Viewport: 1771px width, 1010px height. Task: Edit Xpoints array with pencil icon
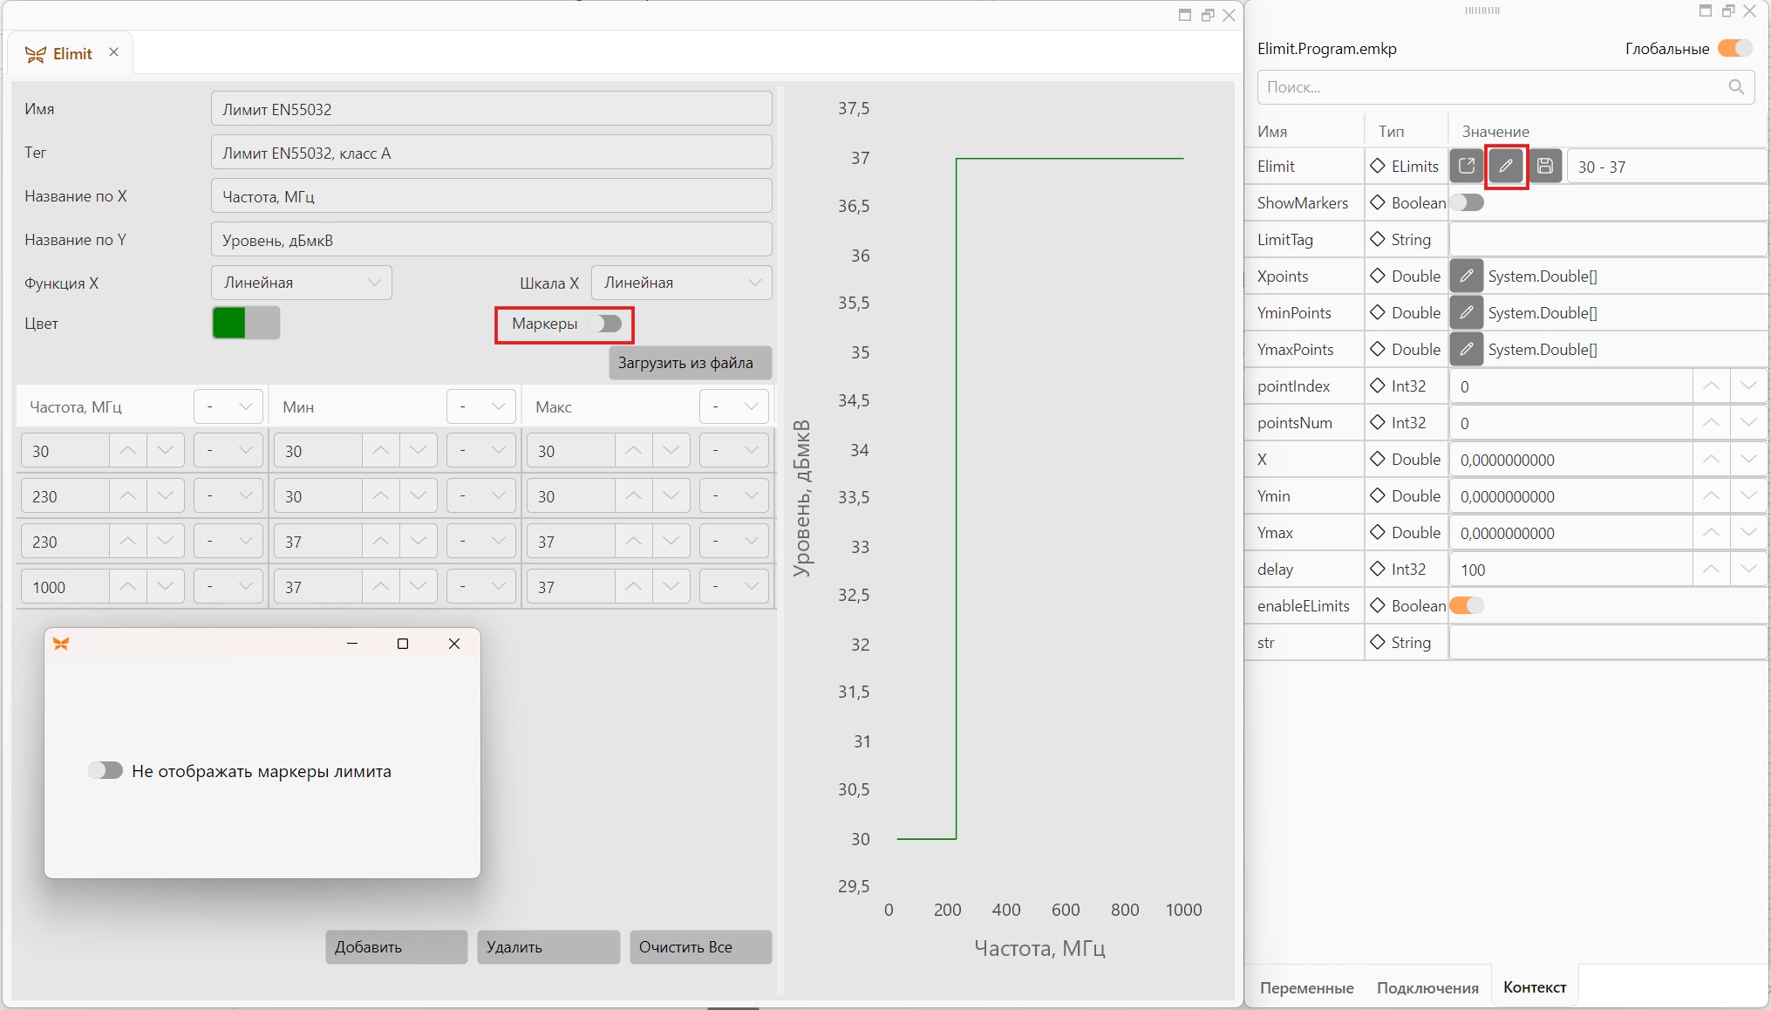(1467, 276)
